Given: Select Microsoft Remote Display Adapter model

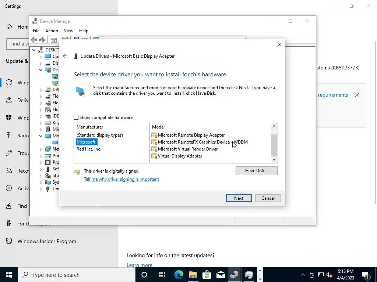Looking at the screenshot, I should tap(191, 135).
